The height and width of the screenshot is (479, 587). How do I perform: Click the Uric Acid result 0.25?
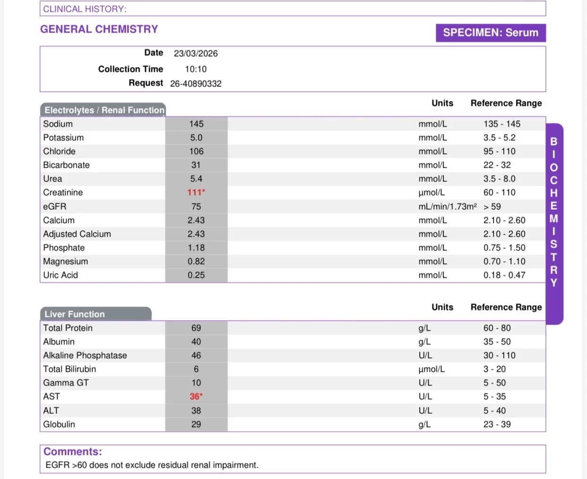point(196,275)
